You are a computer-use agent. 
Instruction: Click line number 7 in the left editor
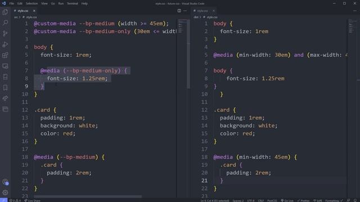tap(26, 71)
